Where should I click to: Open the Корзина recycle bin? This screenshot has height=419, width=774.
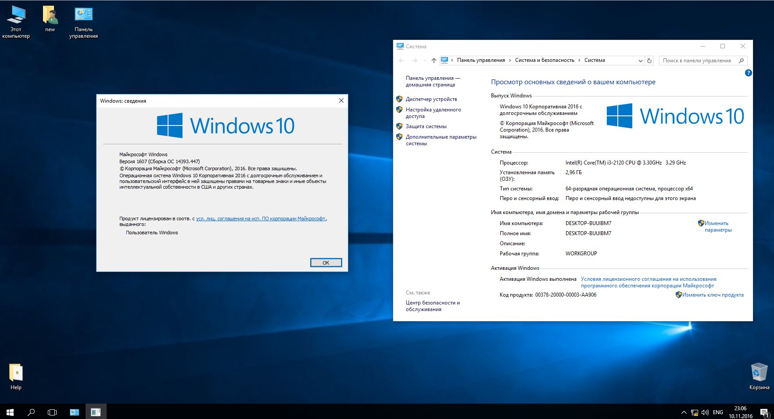759,376
